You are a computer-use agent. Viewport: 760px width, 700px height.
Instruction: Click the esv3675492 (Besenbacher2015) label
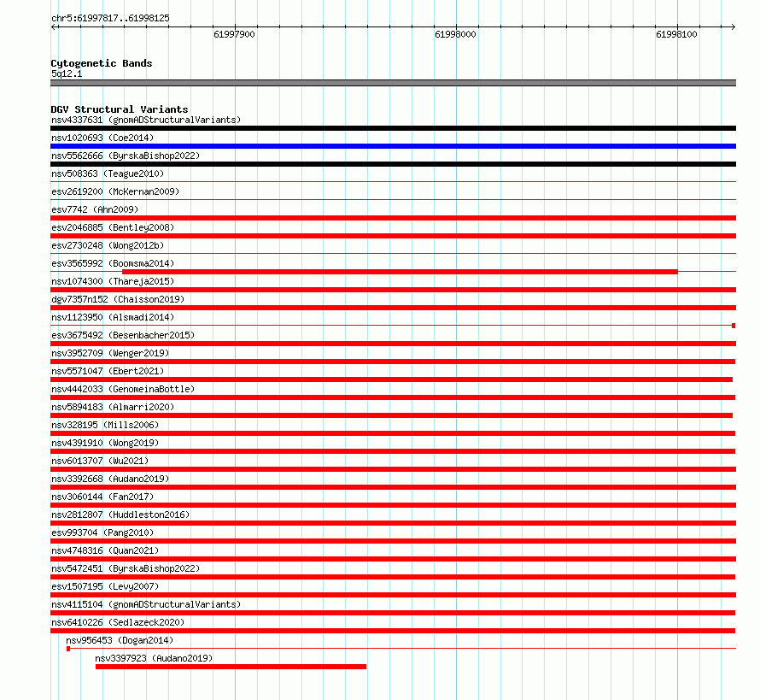point(123,335)
